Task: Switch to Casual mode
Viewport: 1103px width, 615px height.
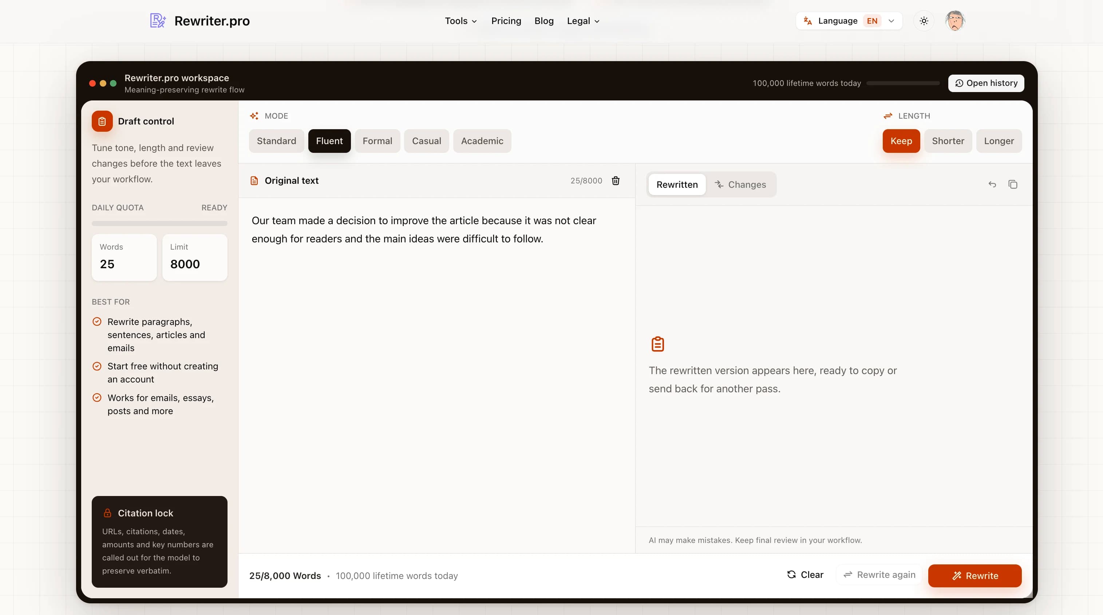Action: (427, 141)
